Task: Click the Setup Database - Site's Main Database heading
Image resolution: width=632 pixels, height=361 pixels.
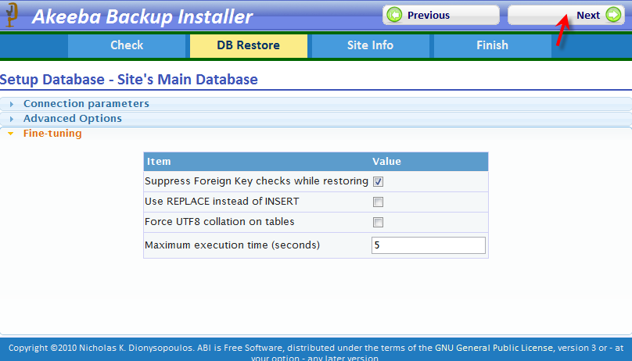Action: (129, 80)
